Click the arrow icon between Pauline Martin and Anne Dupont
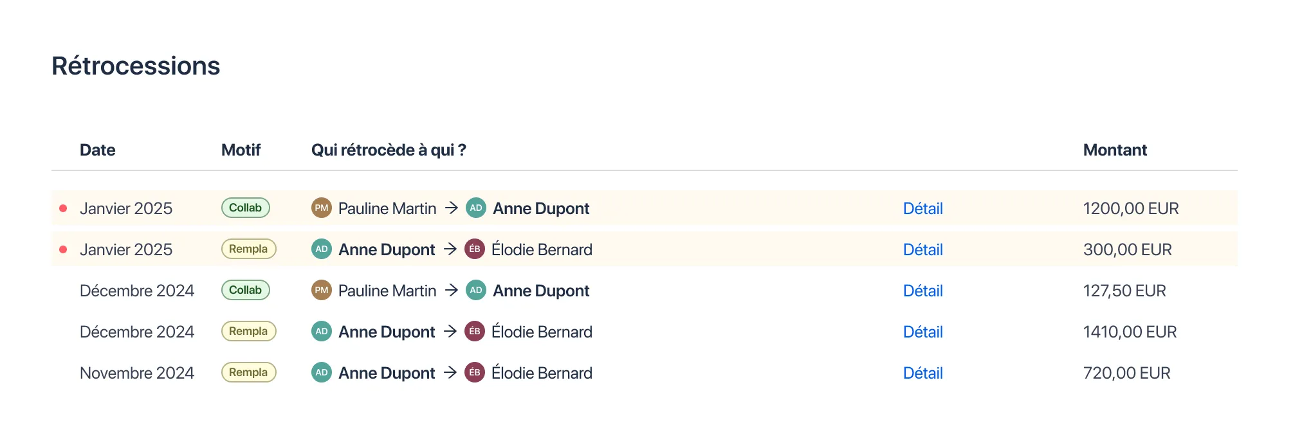The image size is (1293, 441). [450, 208]
